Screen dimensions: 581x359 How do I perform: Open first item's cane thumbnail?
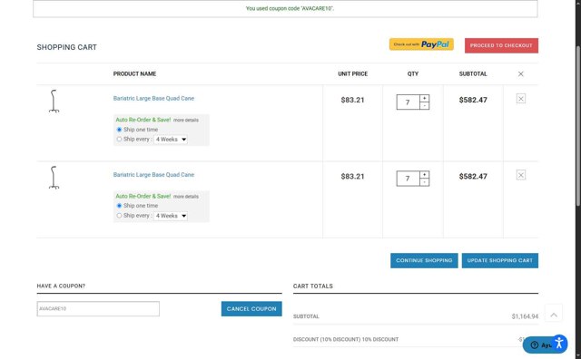pyautogui.click(x=54, y=101)
